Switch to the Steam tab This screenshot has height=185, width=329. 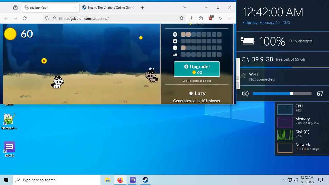click(x=108, y=7)
